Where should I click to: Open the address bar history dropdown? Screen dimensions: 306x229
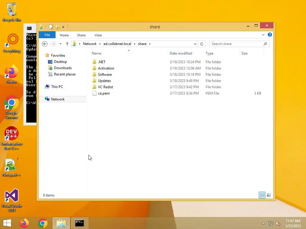(x=195, y=44)
